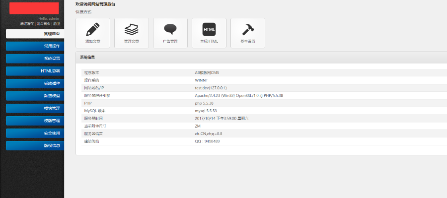Open the 管理文章 stacked-papers shortcut
The width and height of the screenshot is (447, 198).
click(132, 33)
